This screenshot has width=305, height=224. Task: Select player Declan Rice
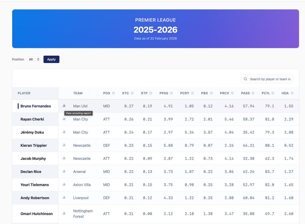click(x=31, y=172)
